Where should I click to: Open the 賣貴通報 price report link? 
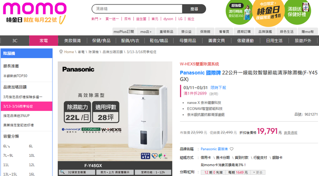(x=290, y=133)
